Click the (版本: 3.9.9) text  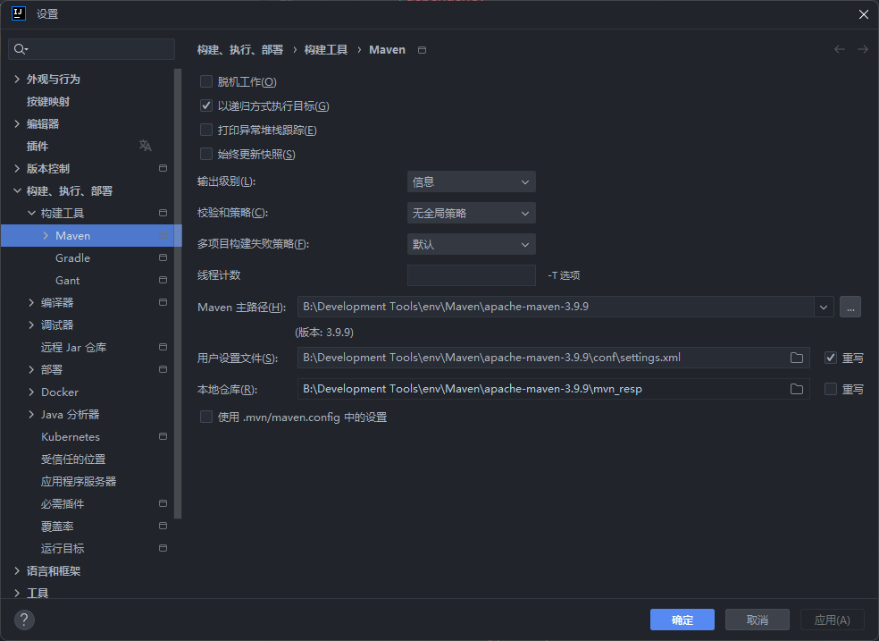(324, 333)
